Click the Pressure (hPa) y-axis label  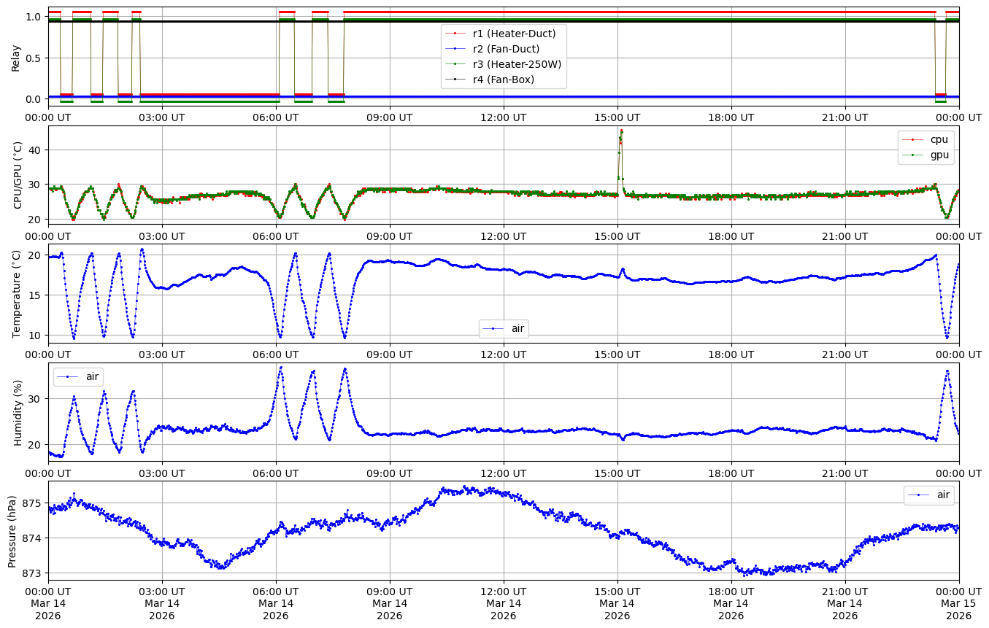(x=13, y=530)
